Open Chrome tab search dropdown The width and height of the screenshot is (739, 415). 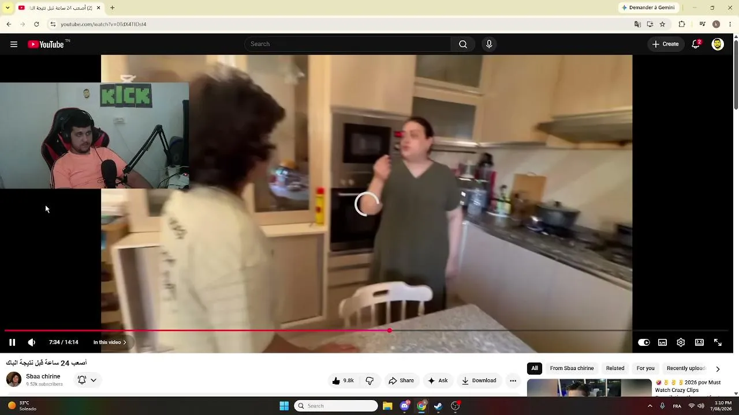point(8,7)
